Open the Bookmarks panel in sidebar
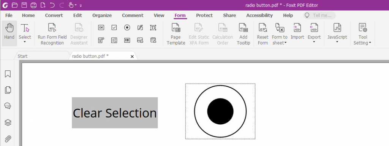The height and width of the screenshot is (146, 389). coord(8,74)
